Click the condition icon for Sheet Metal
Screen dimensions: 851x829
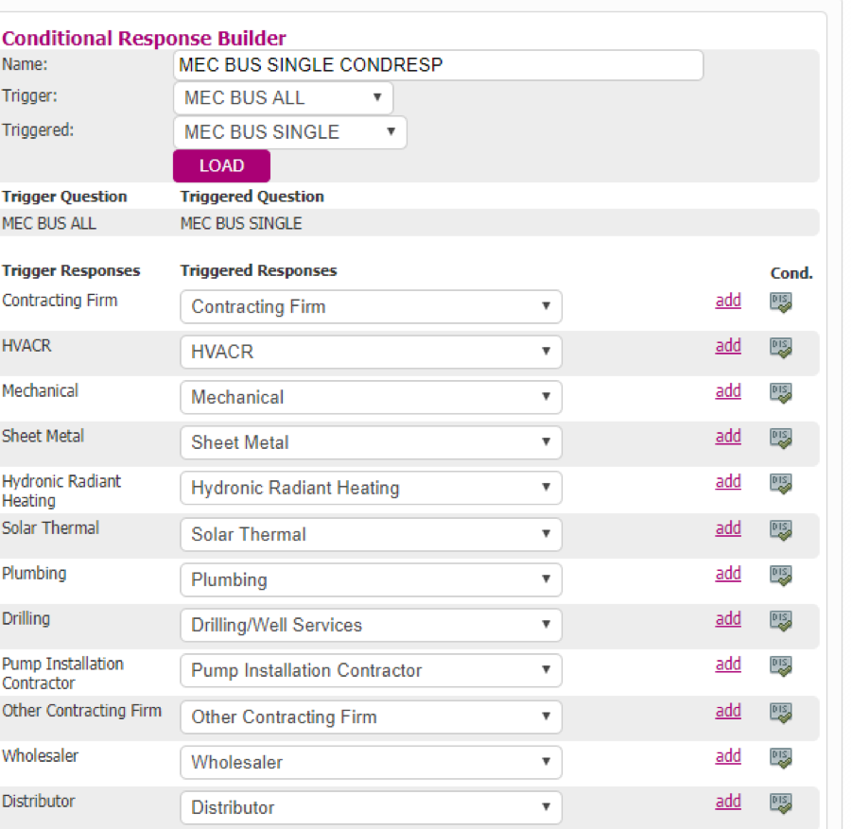[781, 438]
